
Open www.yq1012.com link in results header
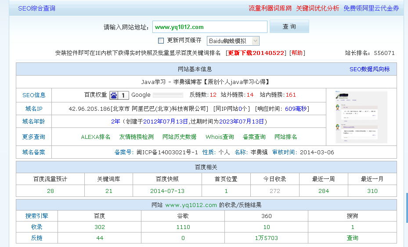(x=191, y=205)
